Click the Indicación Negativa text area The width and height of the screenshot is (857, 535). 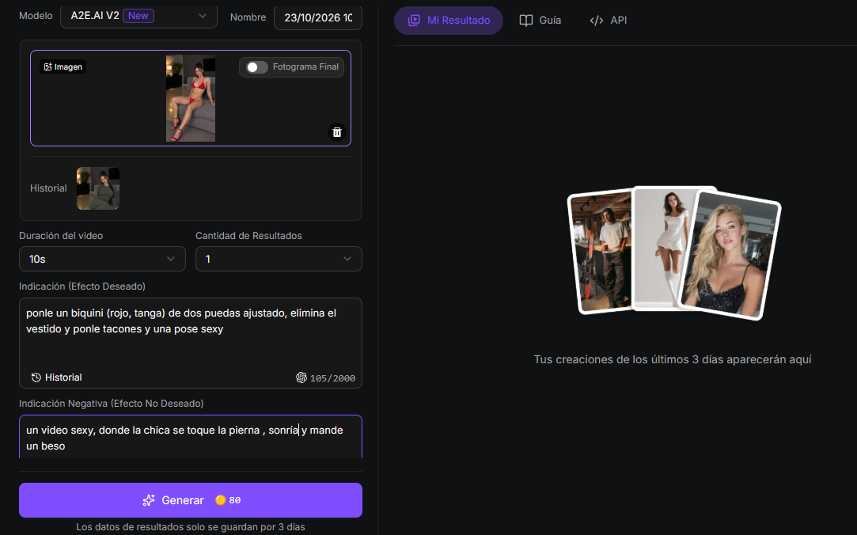[x=191, y=437]
